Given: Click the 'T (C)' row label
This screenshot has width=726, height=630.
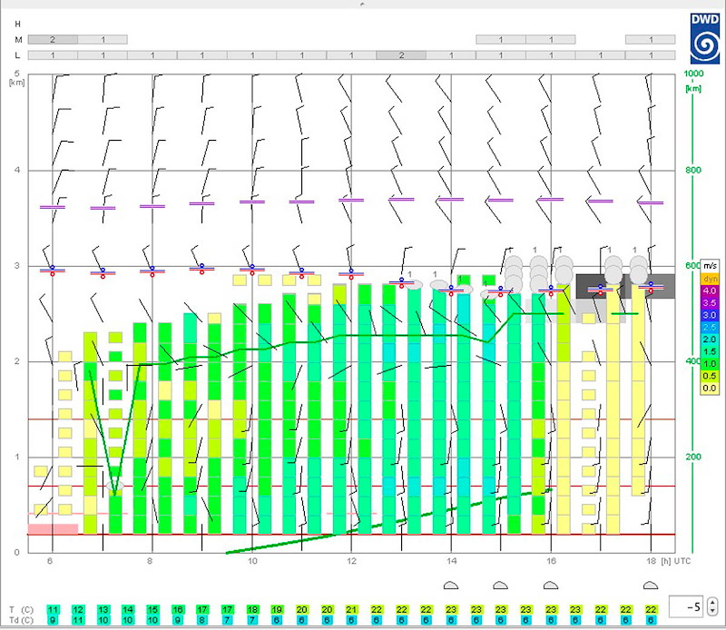Looking at the screenshot, I should pos(21,610).
